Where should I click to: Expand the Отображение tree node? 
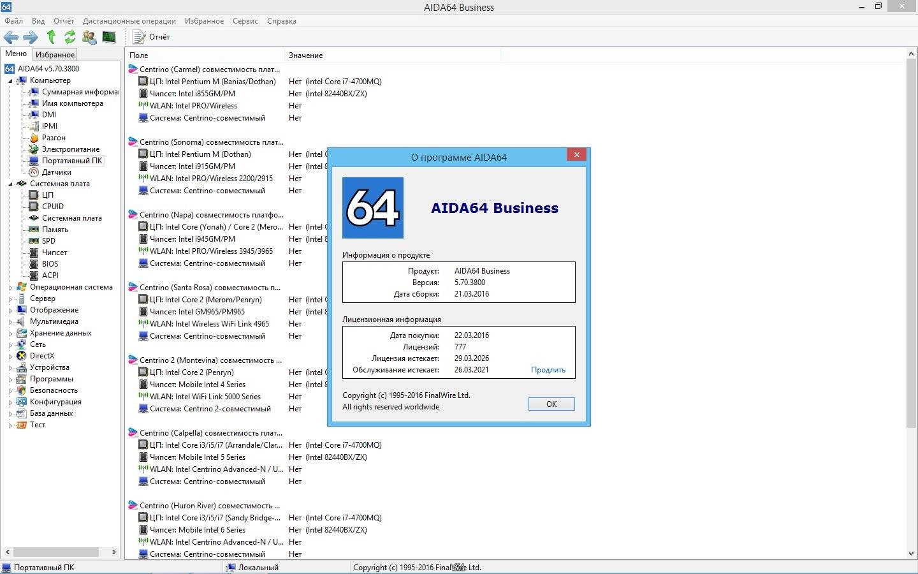(x=10, y=311)
